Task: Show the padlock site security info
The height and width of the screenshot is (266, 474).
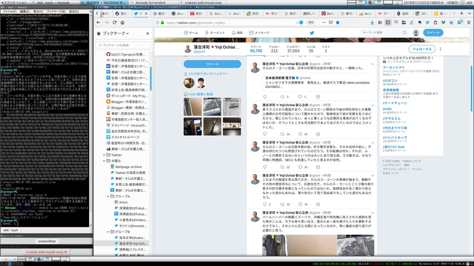Action: (x=163, y=22)
